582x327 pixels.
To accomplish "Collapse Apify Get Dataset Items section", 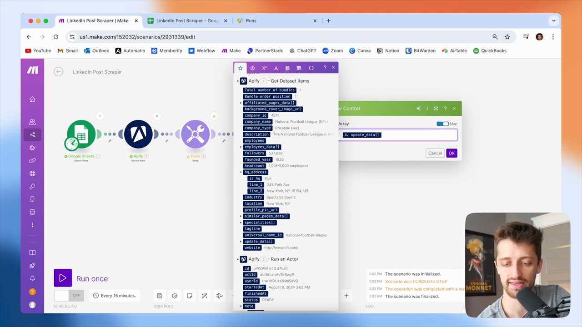I will [x=238, y=81].
